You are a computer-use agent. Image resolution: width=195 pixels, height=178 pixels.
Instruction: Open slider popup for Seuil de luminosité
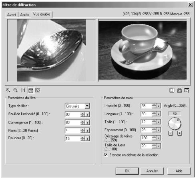click(87, 114)
